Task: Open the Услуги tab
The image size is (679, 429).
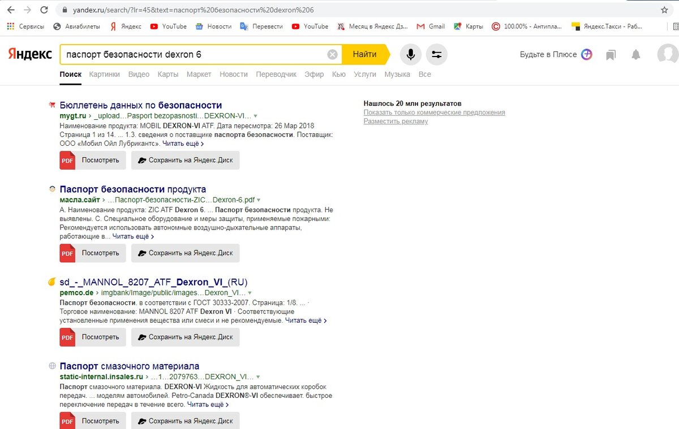Action: pyautogui.click(x=365, y=75)
